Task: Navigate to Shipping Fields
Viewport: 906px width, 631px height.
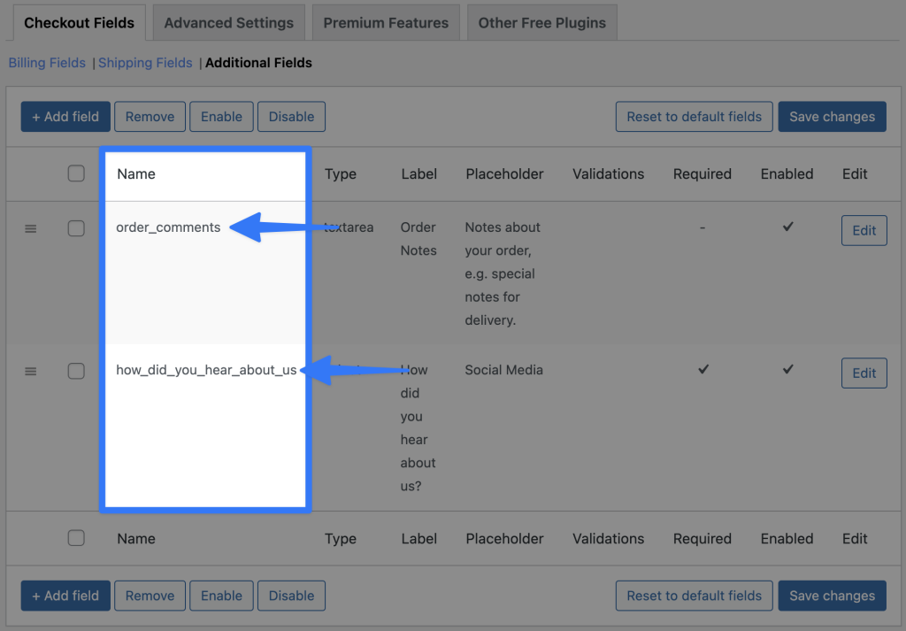Action: [x=144, y=63]
